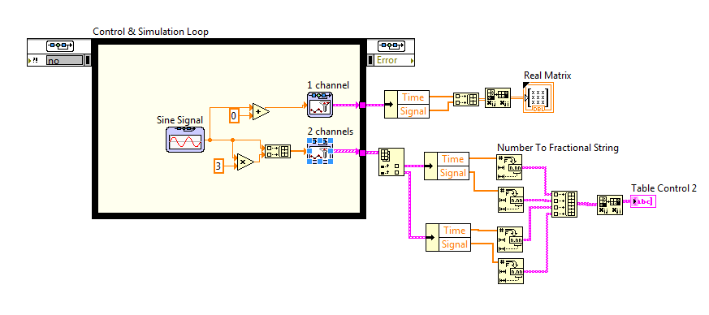The width and height of the screenshot is (709, 315).
Task: Select the top Number To Fractional String node
Action: 511,167
